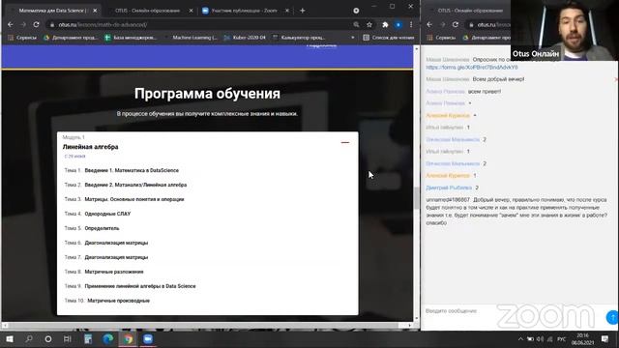Open the Windows Start menu
Screen dimensions: 619x348
point(10,339)
